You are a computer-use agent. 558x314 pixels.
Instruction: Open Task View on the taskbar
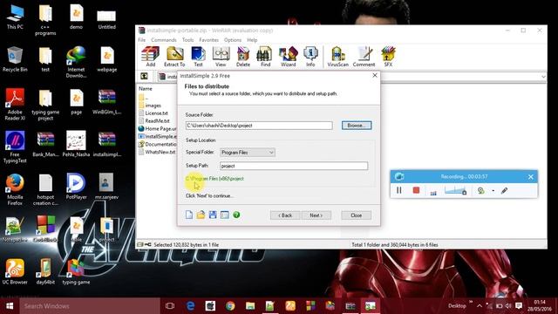click(170, 306)
